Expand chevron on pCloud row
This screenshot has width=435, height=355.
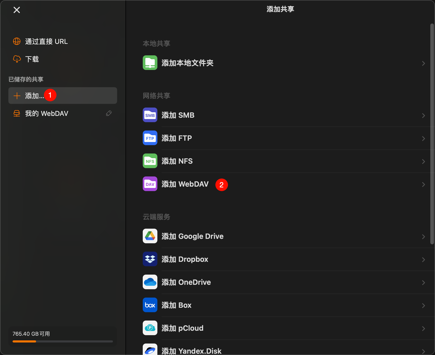point(423,329)
